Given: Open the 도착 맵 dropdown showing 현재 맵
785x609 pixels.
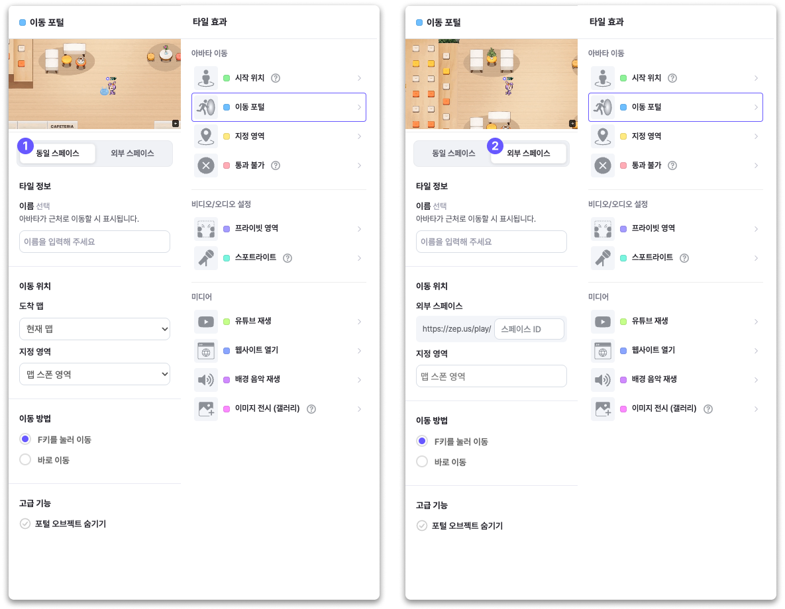Looking at the screenshot, I should (95, 329).
